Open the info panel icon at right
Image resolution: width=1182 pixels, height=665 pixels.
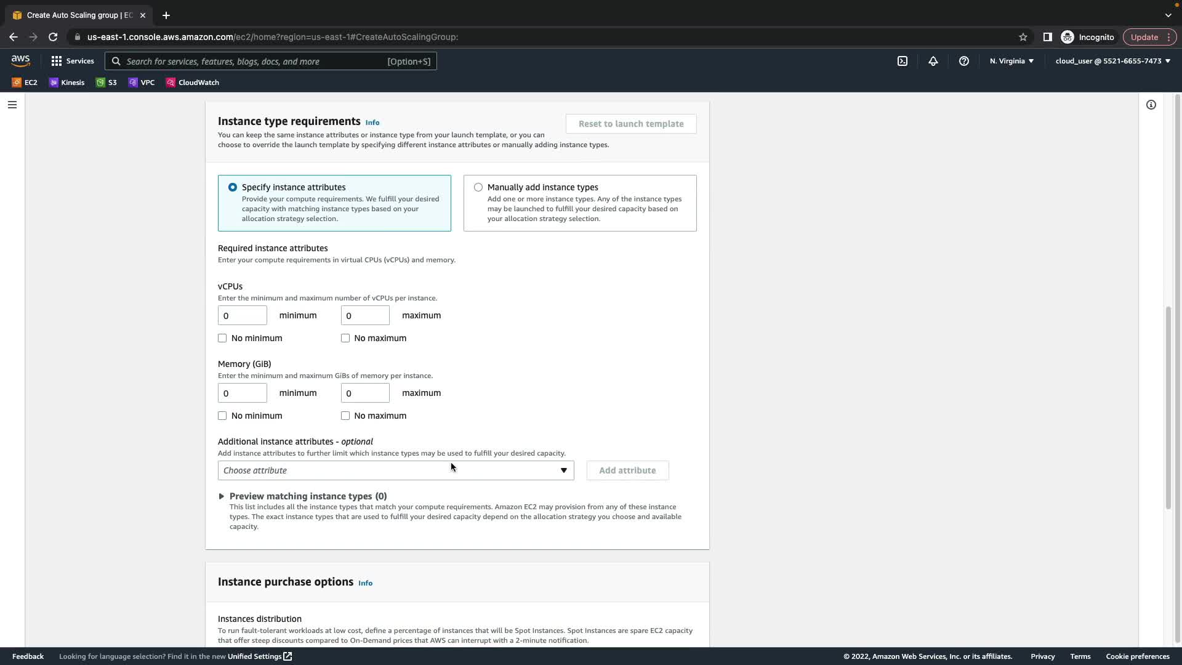(1151, 105)
